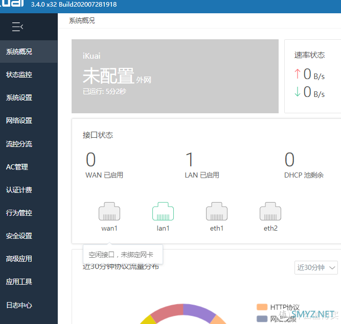Click the eth1 port icon
The width and height of the screenshot is (341, 324).
[217, 211]
